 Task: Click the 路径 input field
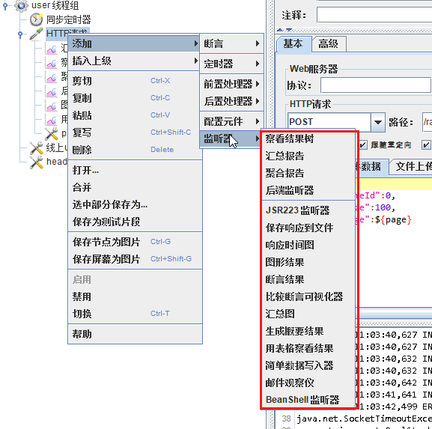tap(427, 121)
